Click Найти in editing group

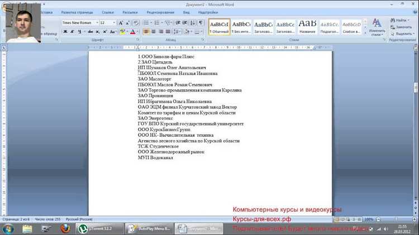400,20
